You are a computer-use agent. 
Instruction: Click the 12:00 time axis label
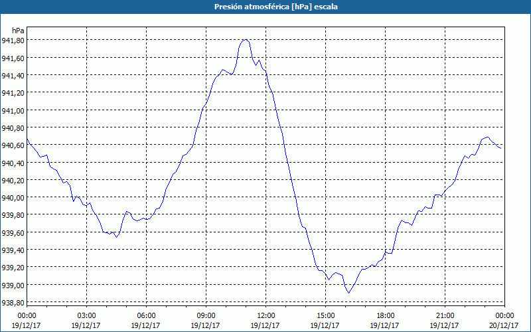coord(266,316)
